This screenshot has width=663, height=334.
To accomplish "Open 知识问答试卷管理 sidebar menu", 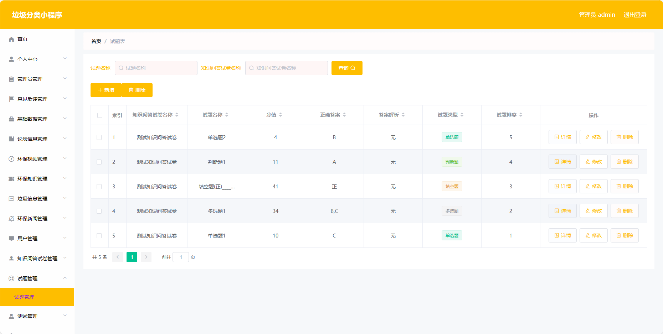I will click(37, 259).
